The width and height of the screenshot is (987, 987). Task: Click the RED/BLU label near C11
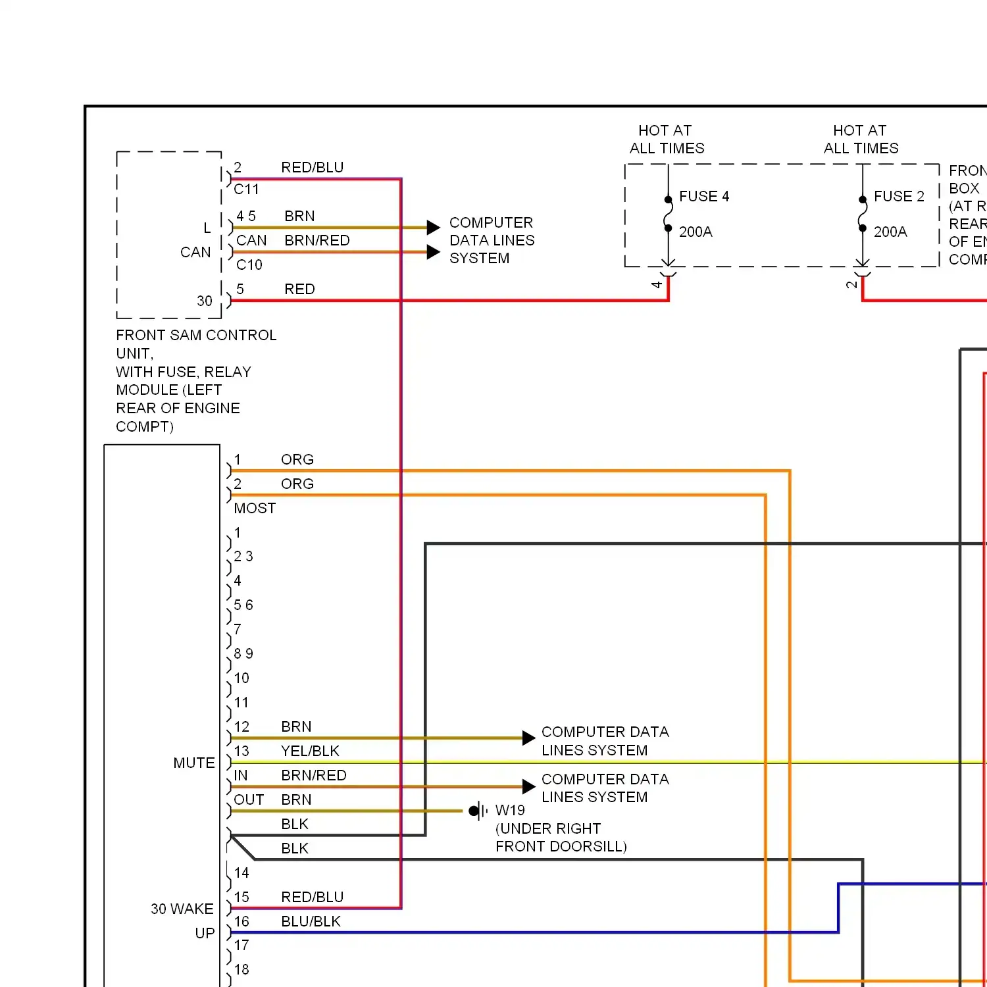(x=313, y=167)
